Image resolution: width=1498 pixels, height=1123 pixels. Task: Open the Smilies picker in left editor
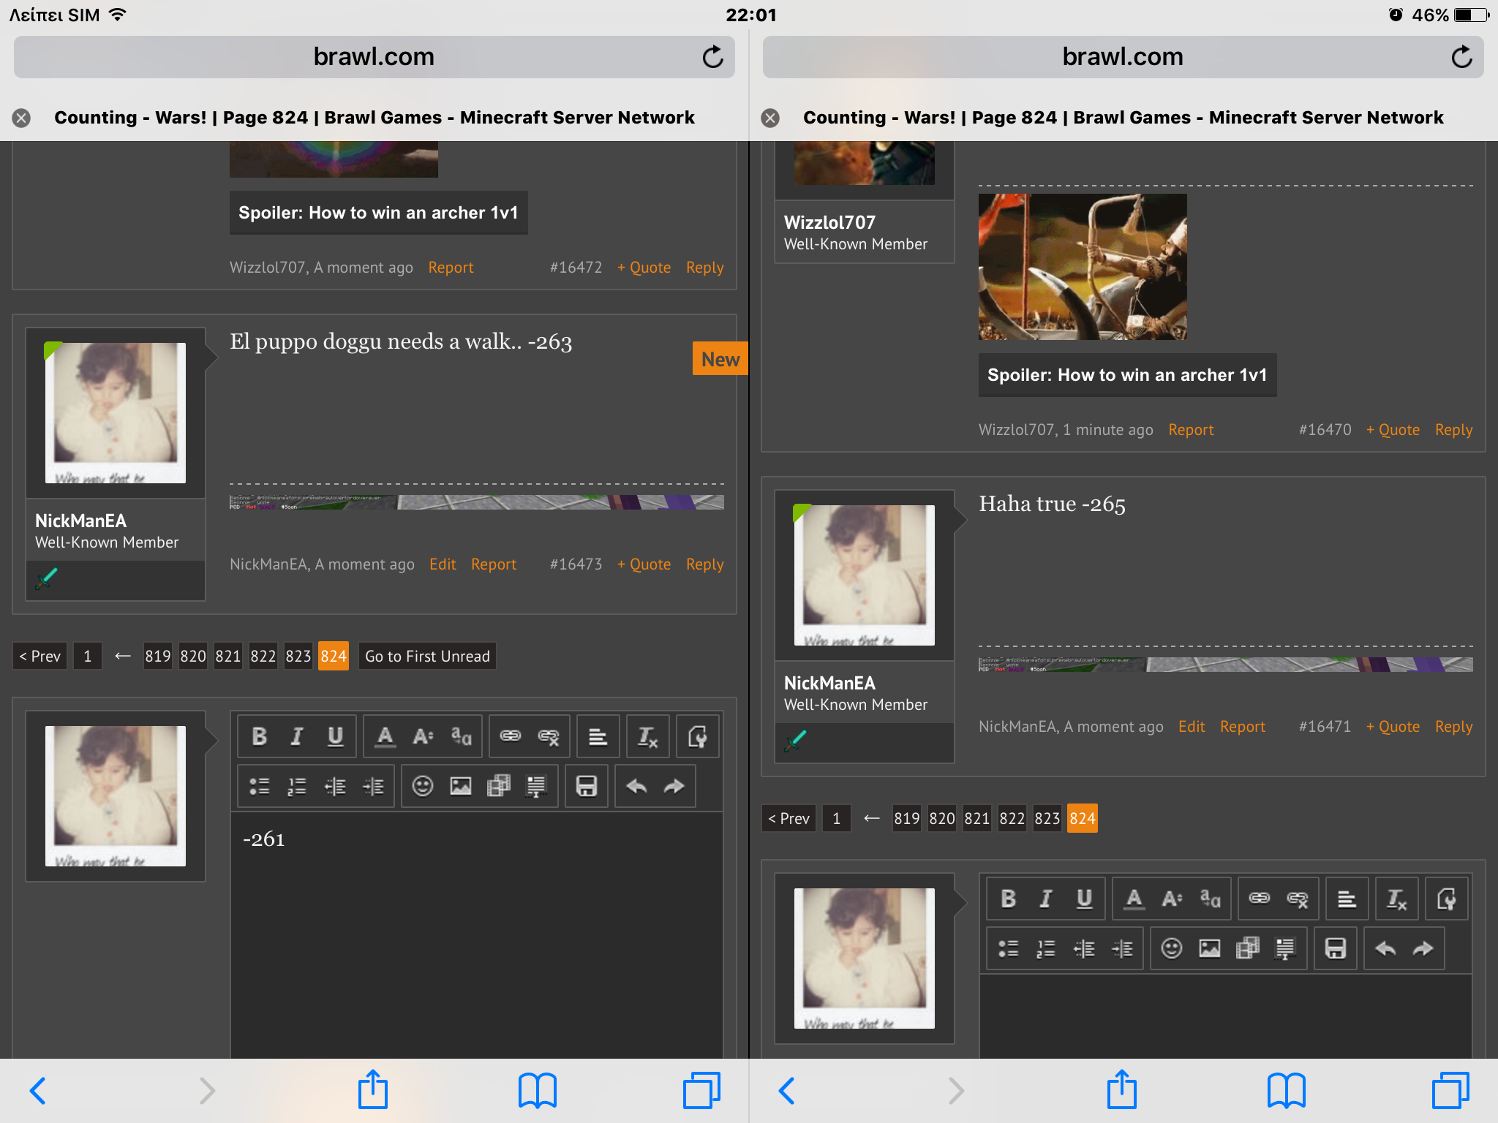click(423, 786)
